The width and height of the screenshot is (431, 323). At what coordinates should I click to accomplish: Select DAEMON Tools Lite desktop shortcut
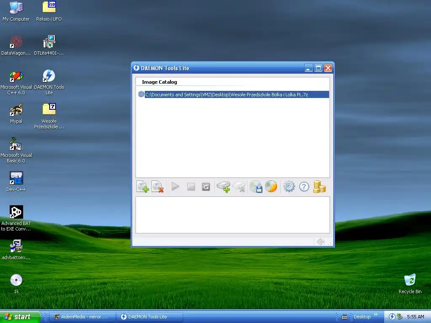49,82
